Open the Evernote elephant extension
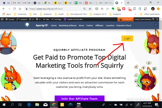 [113, 9]
